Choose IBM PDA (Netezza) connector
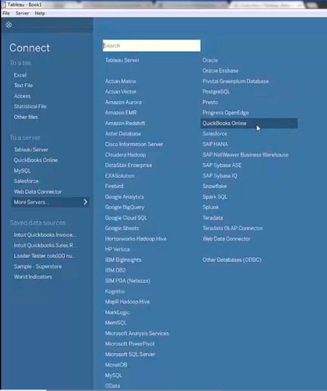The image size is (327, 391). (x=128, y=281)
